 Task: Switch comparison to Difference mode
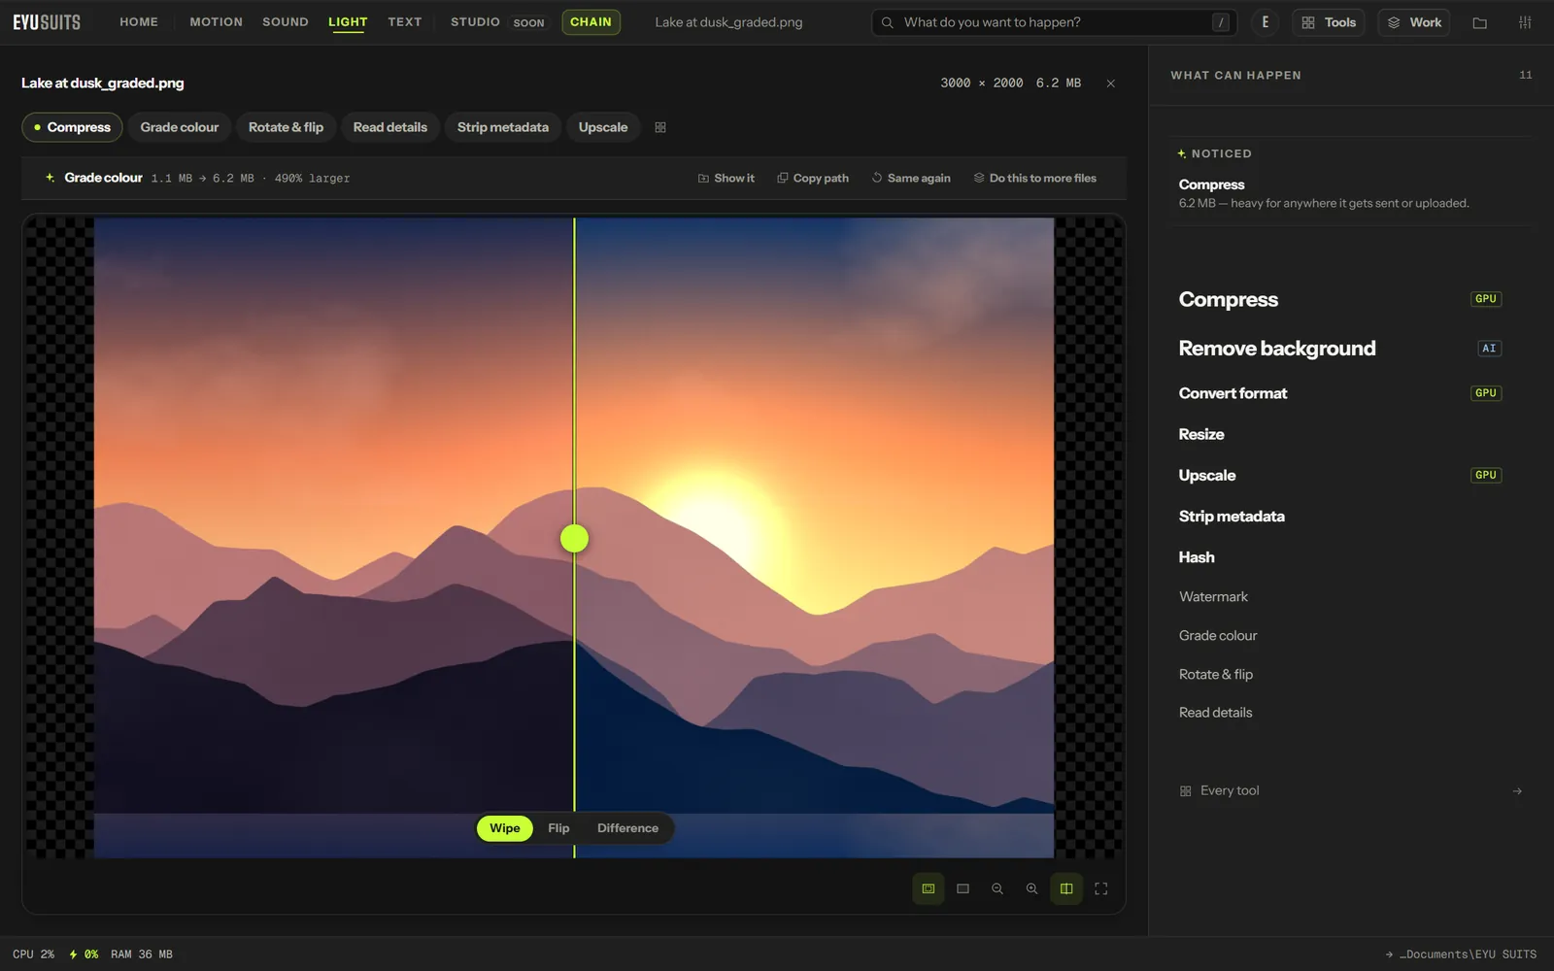[627, 828]
